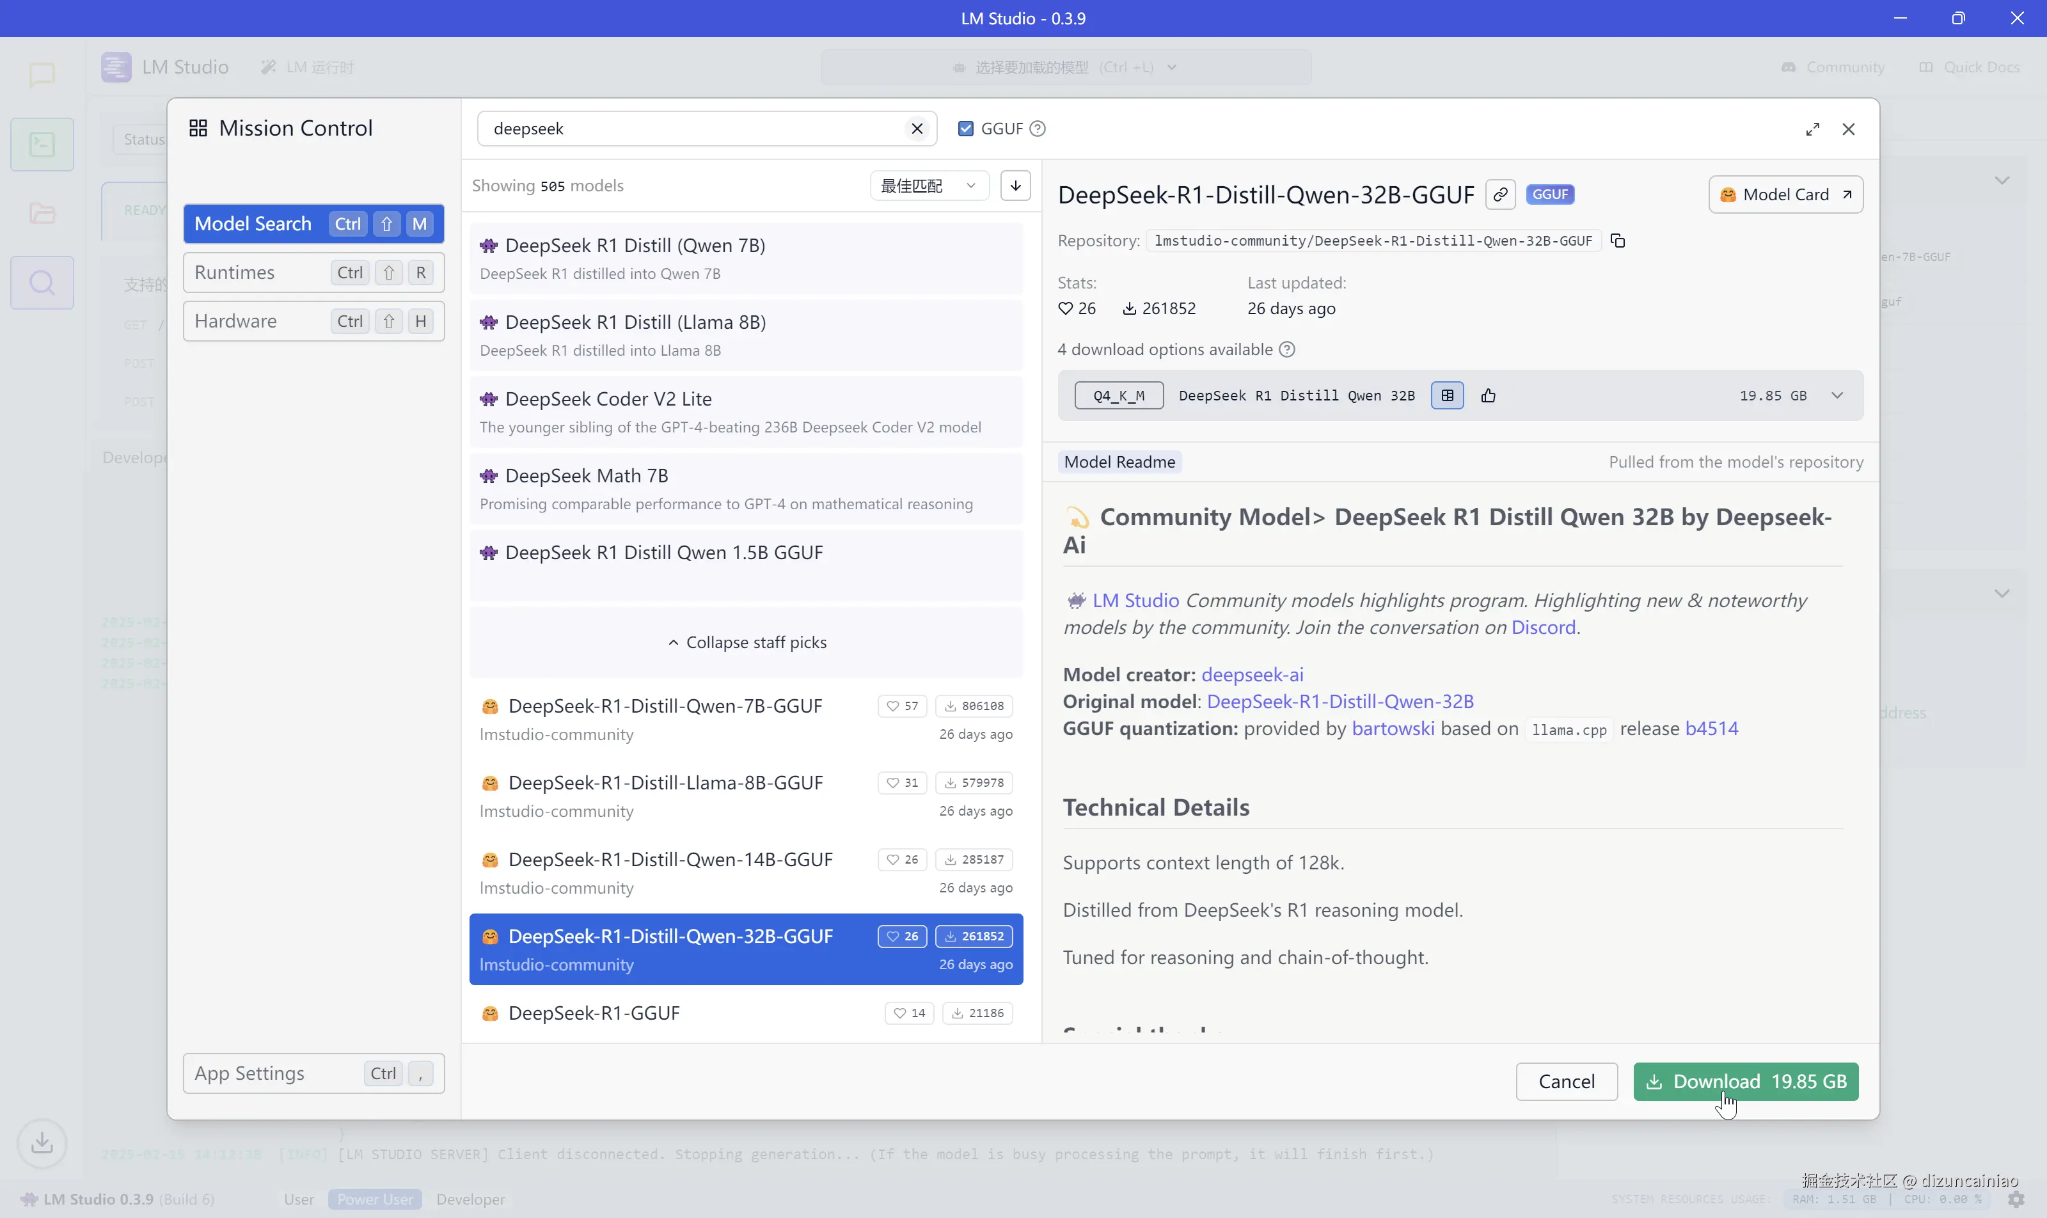
Task: Clear the deepseek search text
Action: 917,129
